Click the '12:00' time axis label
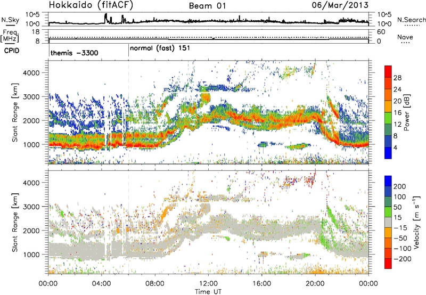Screen dimensions: 426x295 [x=208, y=284]
